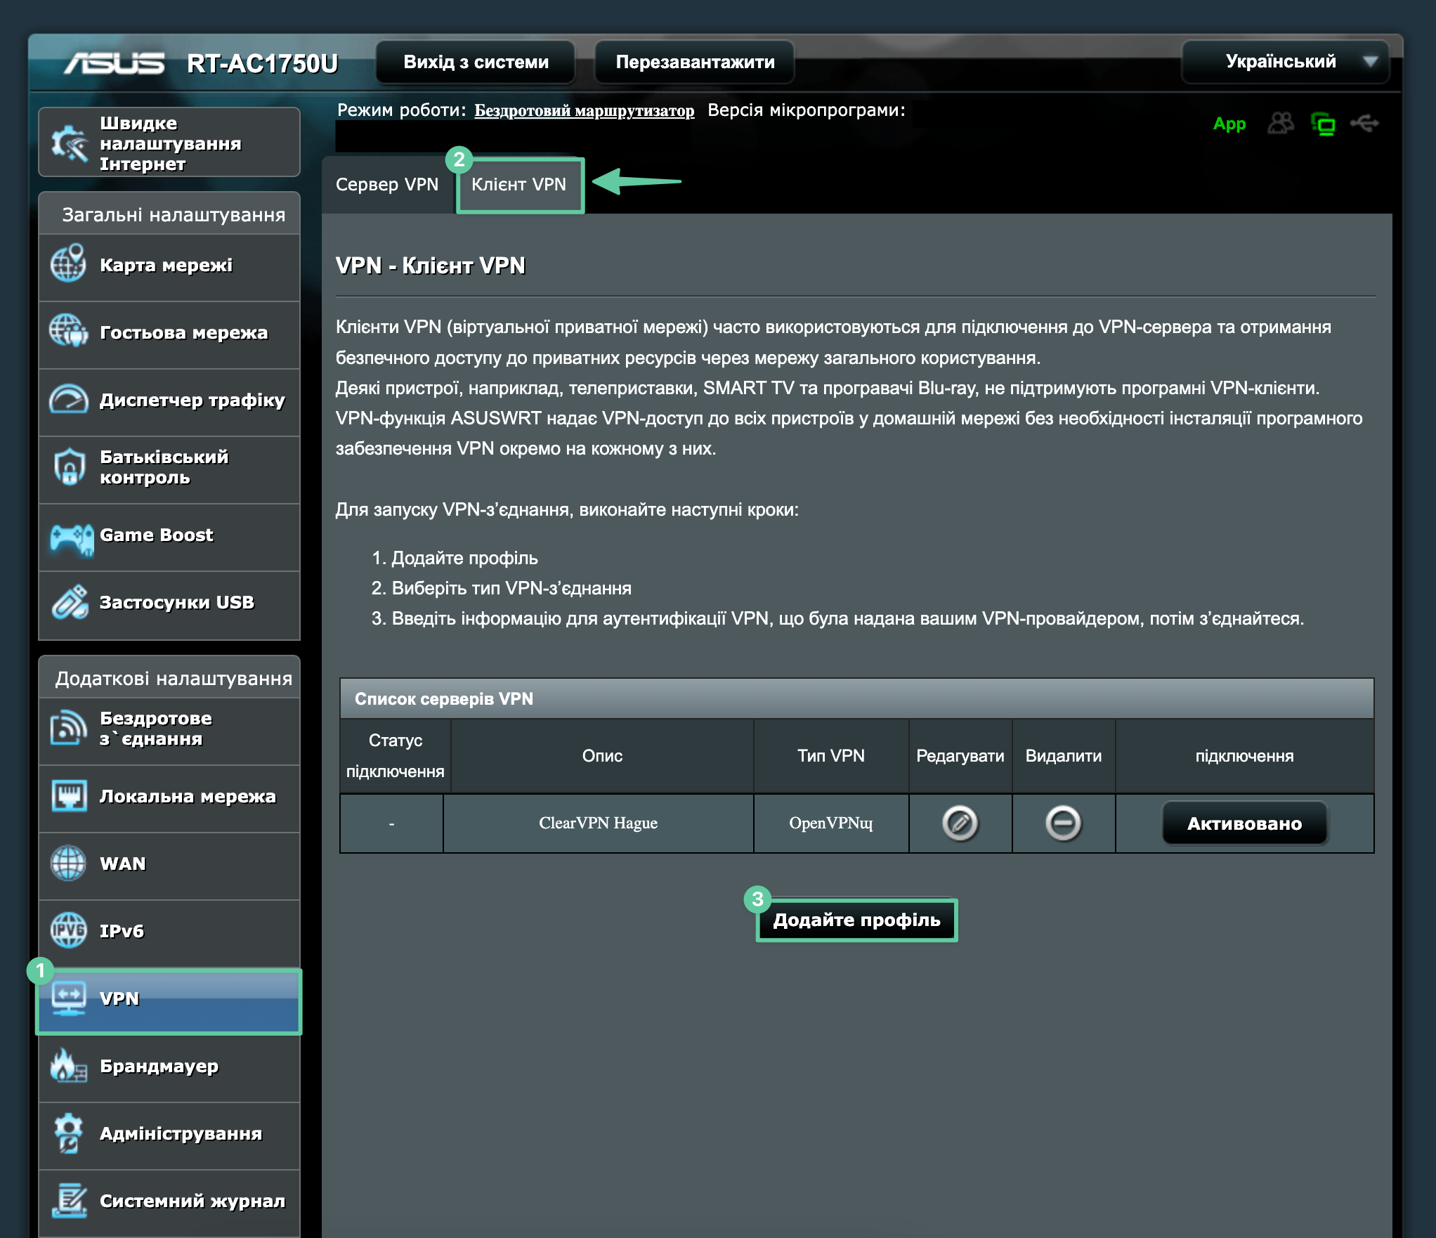Click the Game Boost gamepad icon

point(71,539)
